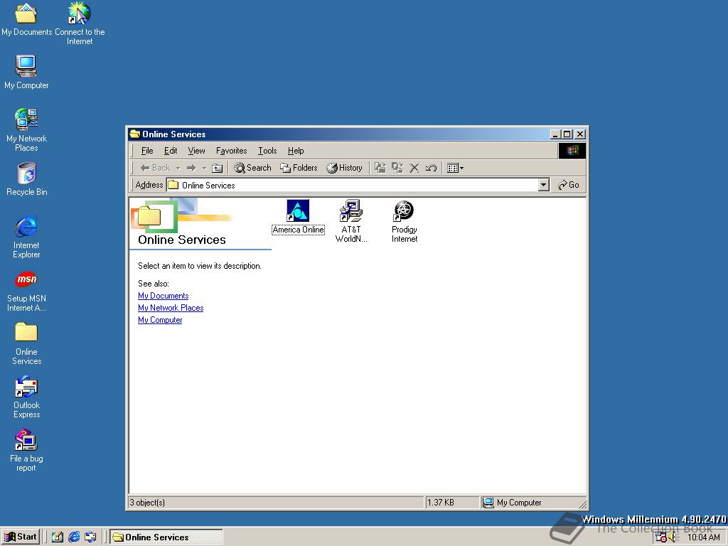
Task: Go up one folder level
Action: 217,168
